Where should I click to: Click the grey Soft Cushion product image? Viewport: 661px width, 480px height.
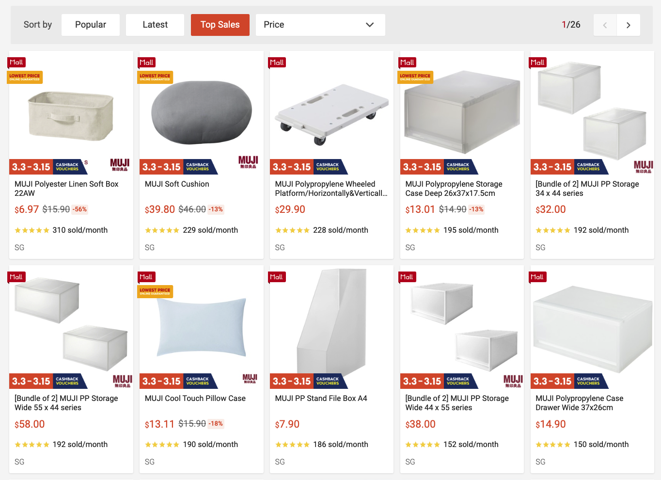(x=202, y=112)
